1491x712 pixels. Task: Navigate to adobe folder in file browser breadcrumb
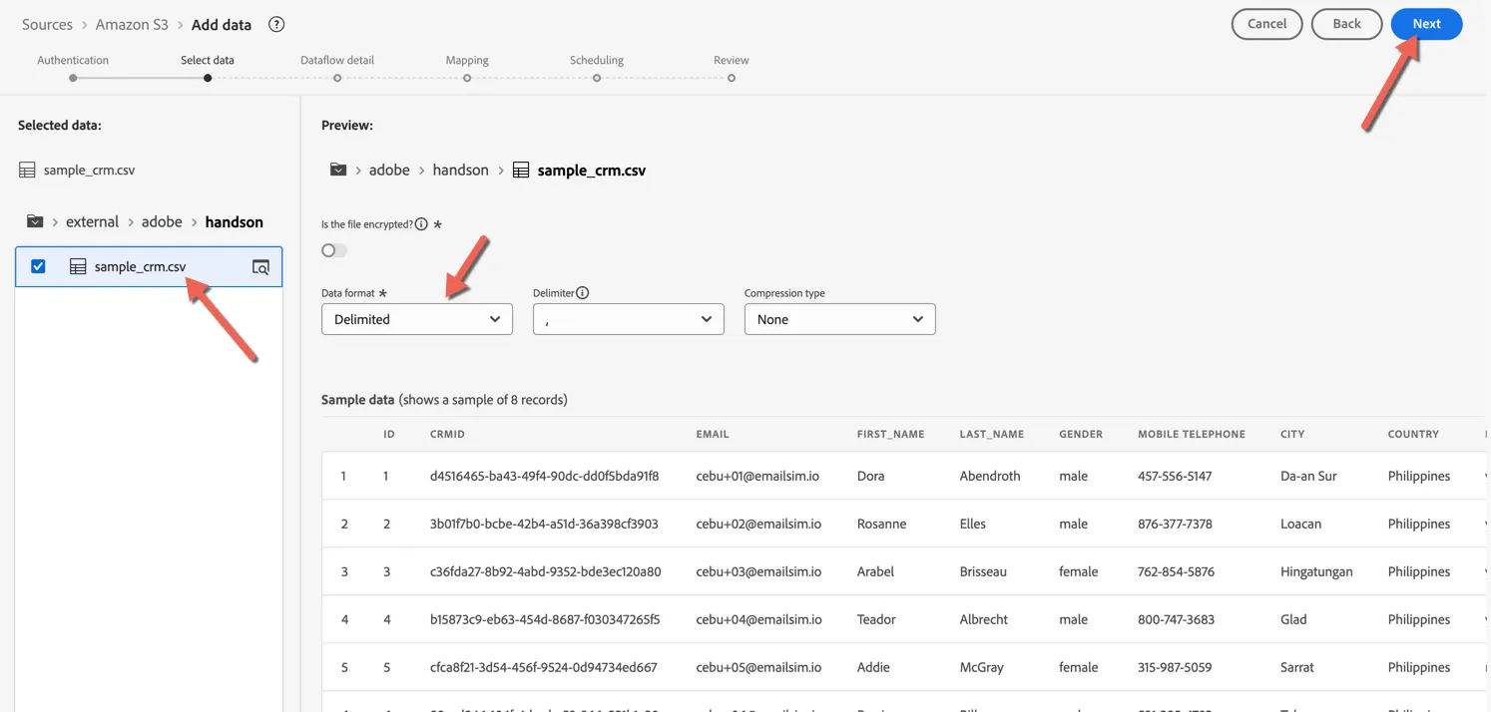[162, 221]
